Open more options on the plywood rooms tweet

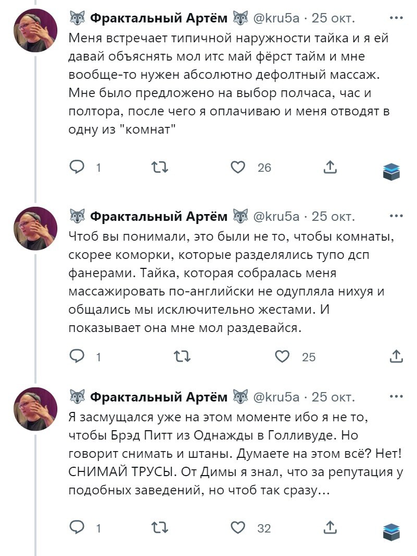tap(396, 216)
